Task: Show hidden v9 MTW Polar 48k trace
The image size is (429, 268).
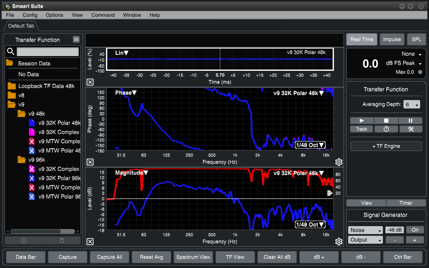Action: pyautogui.click(x=32, y=150)
